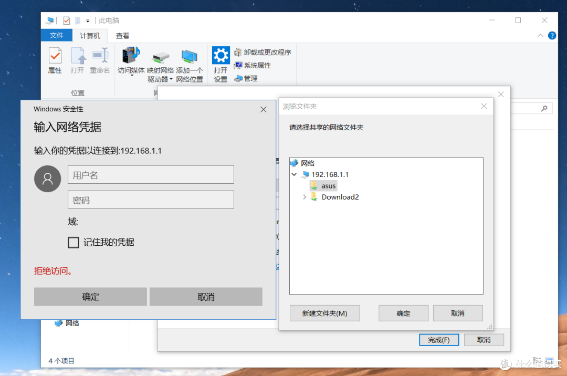
Task: Select Network (网络) in Explorer navigation pane
Action: coord(67,323)
